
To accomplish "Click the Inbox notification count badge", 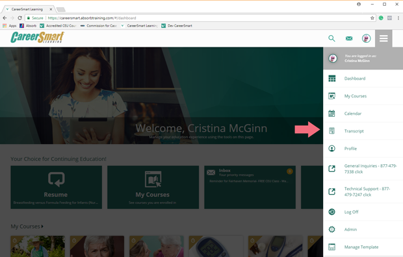I will click(x=290, y=171).
